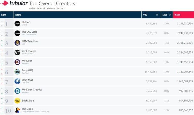
Task: Click the Top Overall Creators title
Action: coord(52,4)
